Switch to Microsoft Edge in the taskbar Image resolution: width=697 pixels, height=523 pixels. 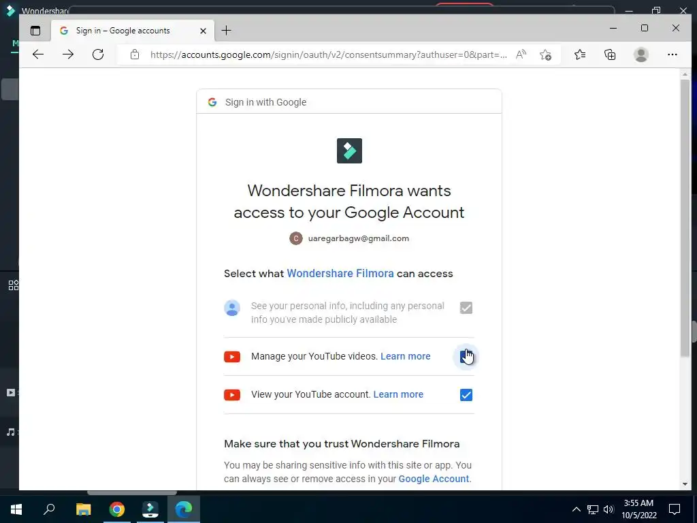(x=184, y=509)
